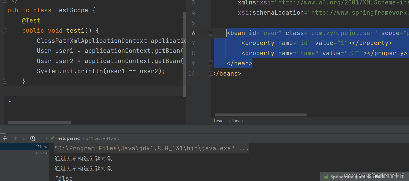Click the closing </beans> tag

pyautogui.click(x=227, y=73)
